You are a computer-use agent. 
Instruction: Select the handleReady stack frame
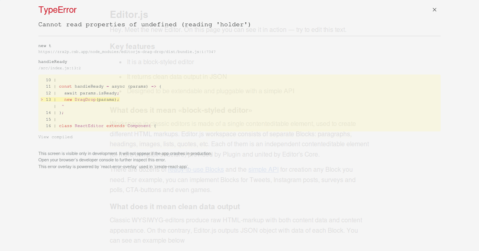(53, 61)
